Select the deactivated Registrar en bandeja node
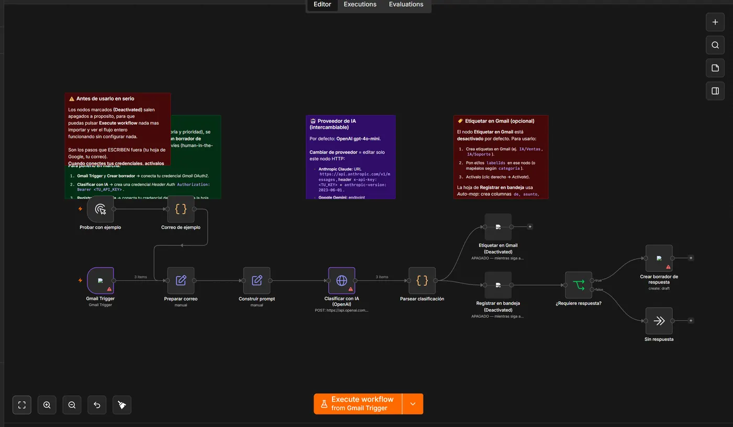 [x=498, y=285]
